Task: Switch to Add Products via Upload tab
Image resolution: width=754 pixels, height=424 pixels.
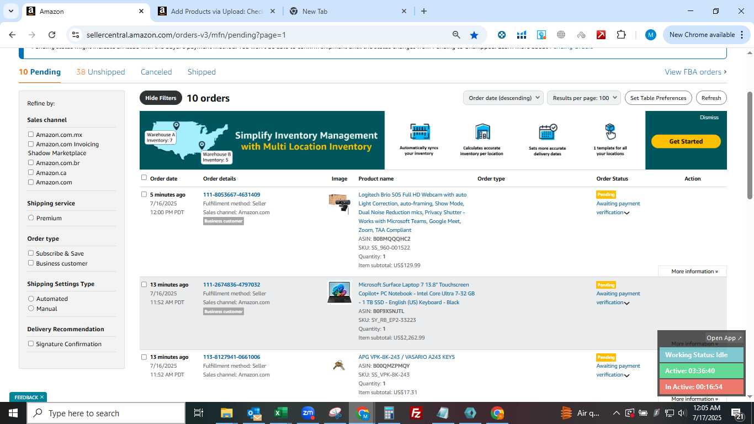Action: click(x=217, y=11)
